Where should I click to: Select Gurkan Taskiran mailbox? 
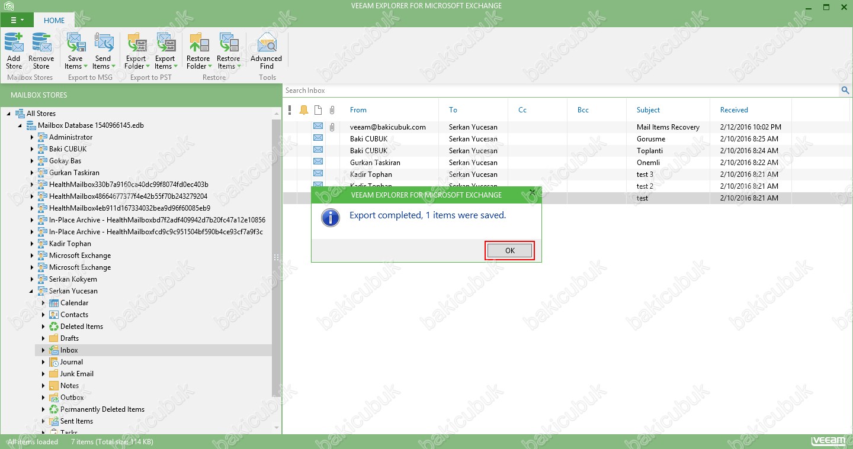74,173
